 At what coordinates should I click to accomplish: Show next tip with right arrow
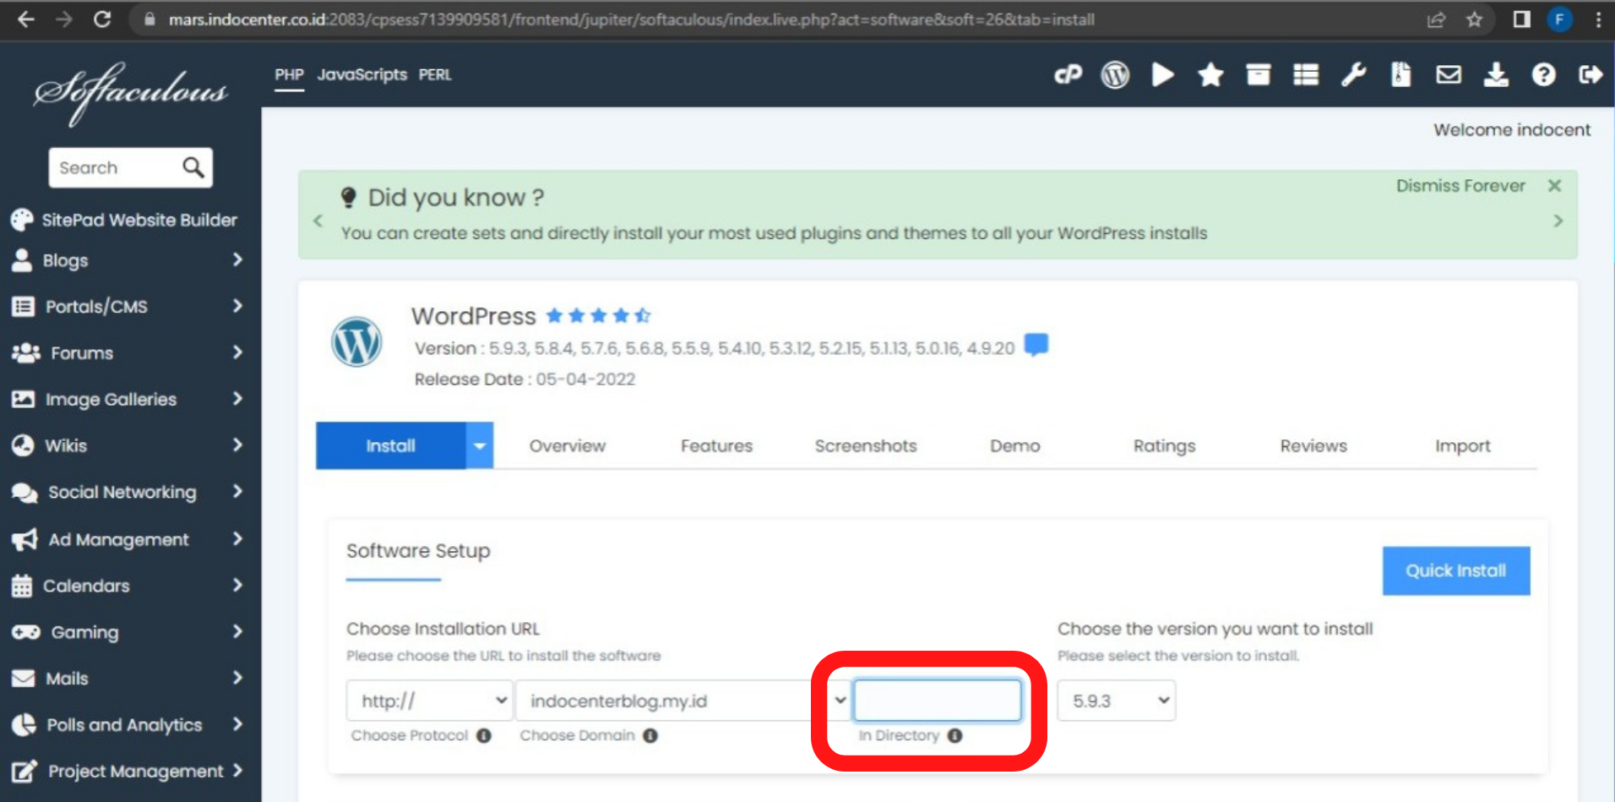pos(1558,221)
